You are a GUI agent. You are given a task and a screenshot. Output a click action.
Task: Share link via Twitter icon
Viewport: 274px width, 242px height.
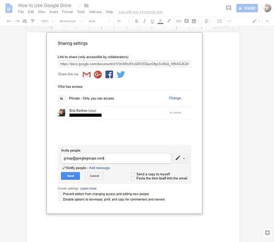121,74
